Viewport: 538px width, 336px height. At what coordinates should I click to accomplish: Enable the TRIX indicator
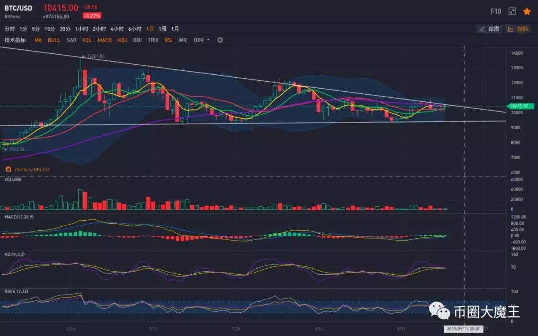click(x=153, y=40)
